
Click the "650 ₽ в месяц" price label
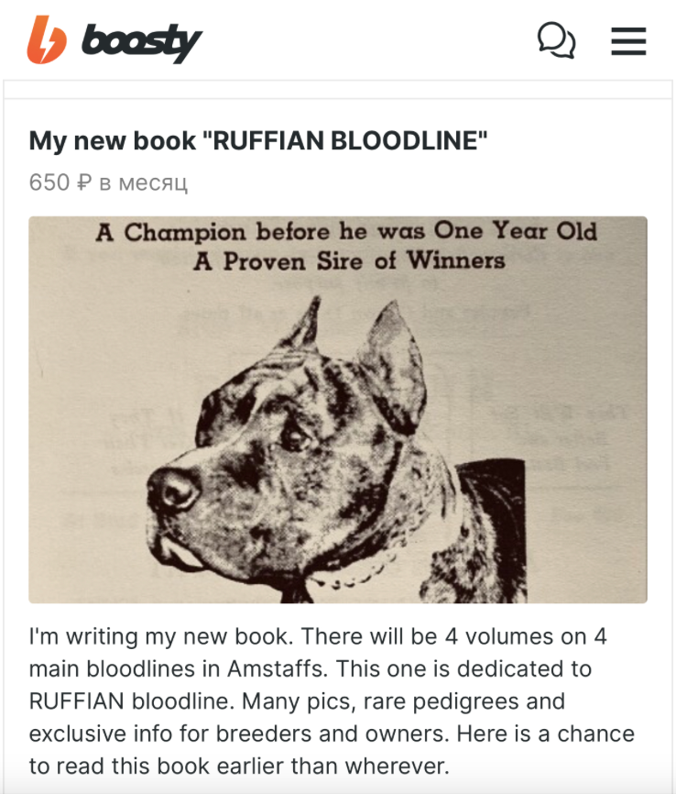coord(108,182)
